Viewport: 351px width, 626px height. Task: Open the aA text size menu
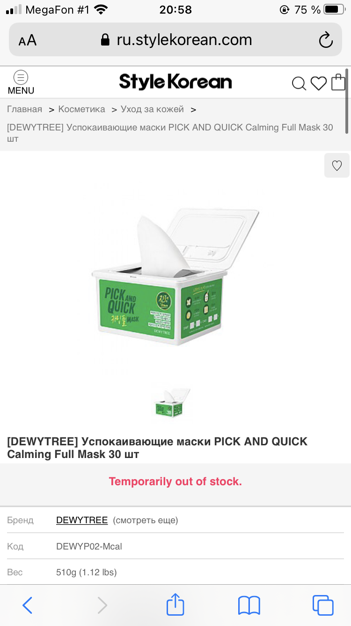(28, 40)
